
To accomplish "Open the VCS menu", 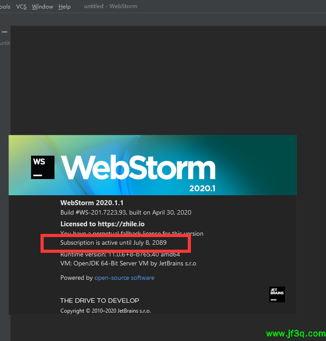I will coord(21,7).
